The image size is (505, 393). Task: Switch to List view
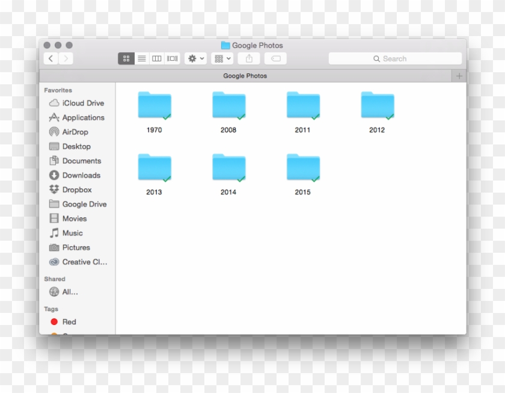(141, 58)
